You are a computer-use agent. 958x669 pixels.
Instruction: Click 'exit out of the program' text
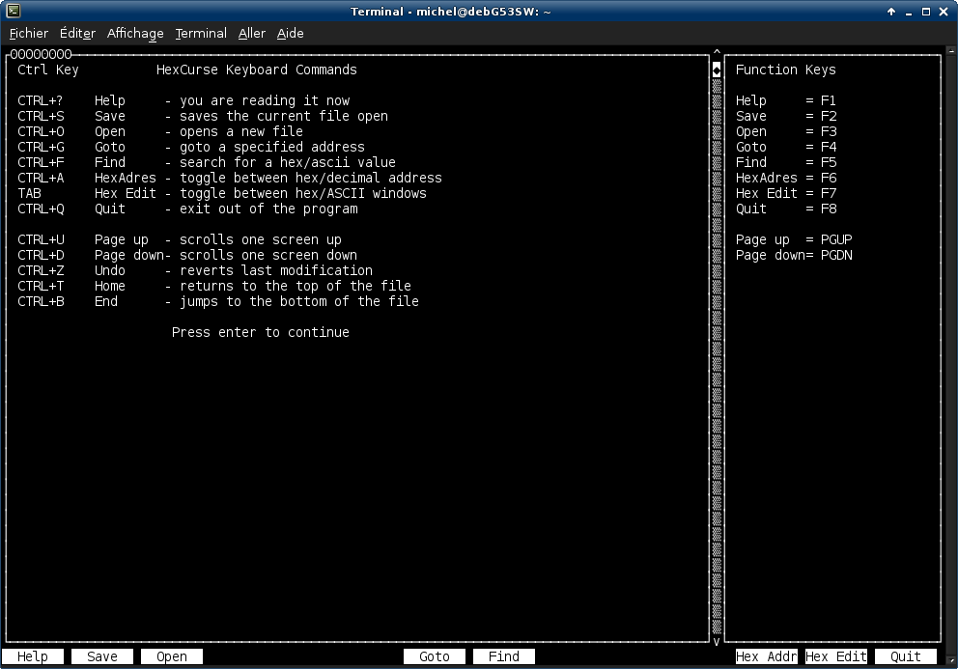pos(268,209)
